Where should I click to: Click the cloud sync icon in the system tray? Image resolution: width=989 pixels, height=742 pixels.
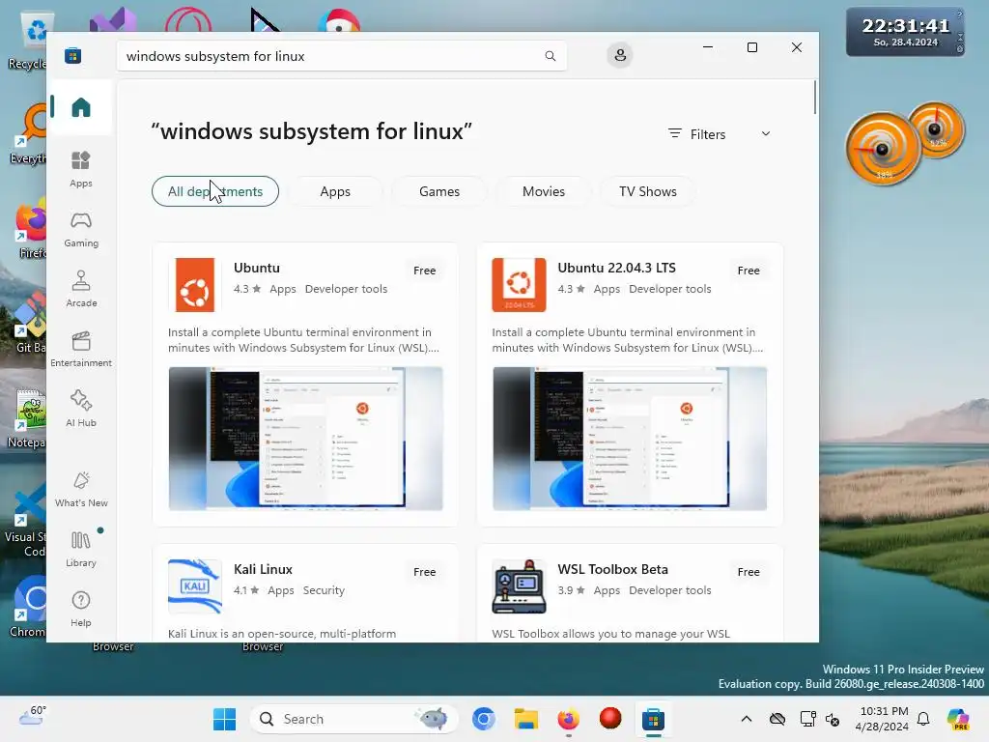pyautogui.click(x=777, y=719)
